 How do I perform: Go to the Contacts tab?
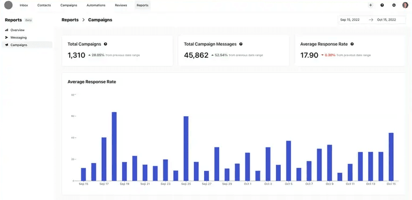pyautogui.click(x=44, y=5)
